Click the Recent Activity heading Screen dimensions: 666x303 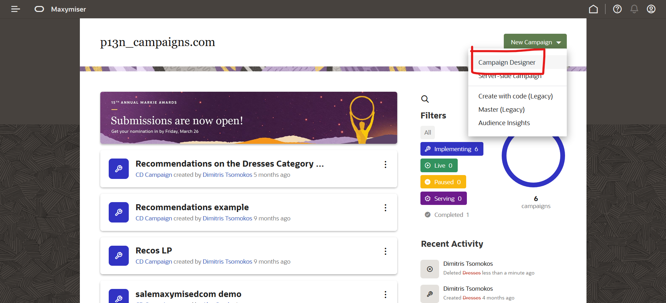pos(452,244)
